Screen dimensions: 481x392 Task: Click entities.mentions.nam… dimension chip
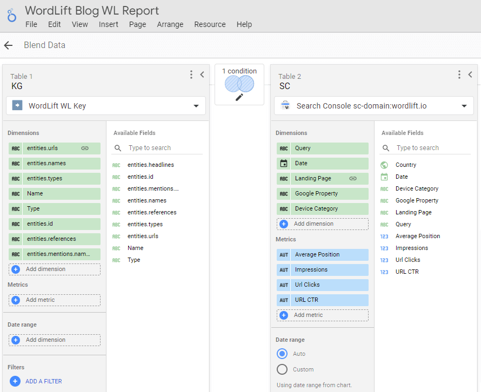click(x=55, y=254)
